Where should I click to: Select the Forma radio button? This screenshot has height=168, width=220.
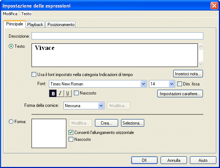point(11,122)
